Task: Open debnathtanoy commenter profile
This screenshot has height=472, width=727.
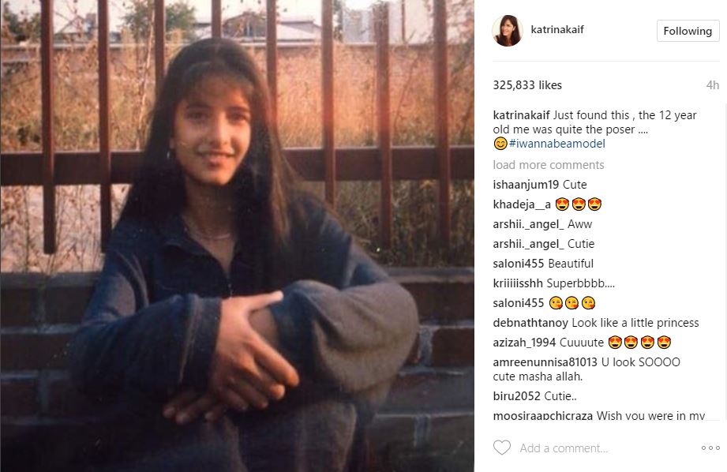Action: (530, 323)
